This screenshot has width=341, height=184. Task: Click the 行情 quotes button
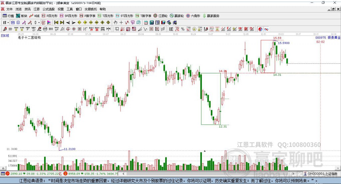[8, 16]
